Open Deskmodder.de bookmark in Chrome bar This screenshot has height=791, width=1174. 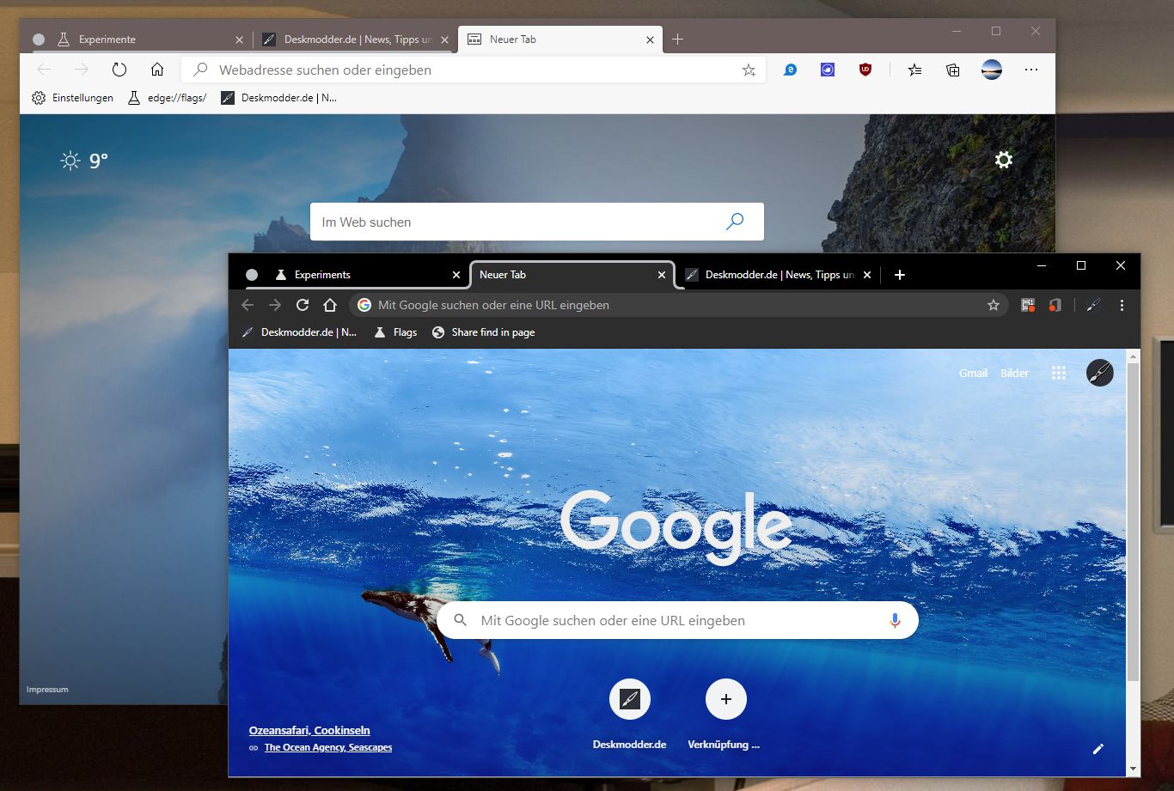click(x=299, y=332)
